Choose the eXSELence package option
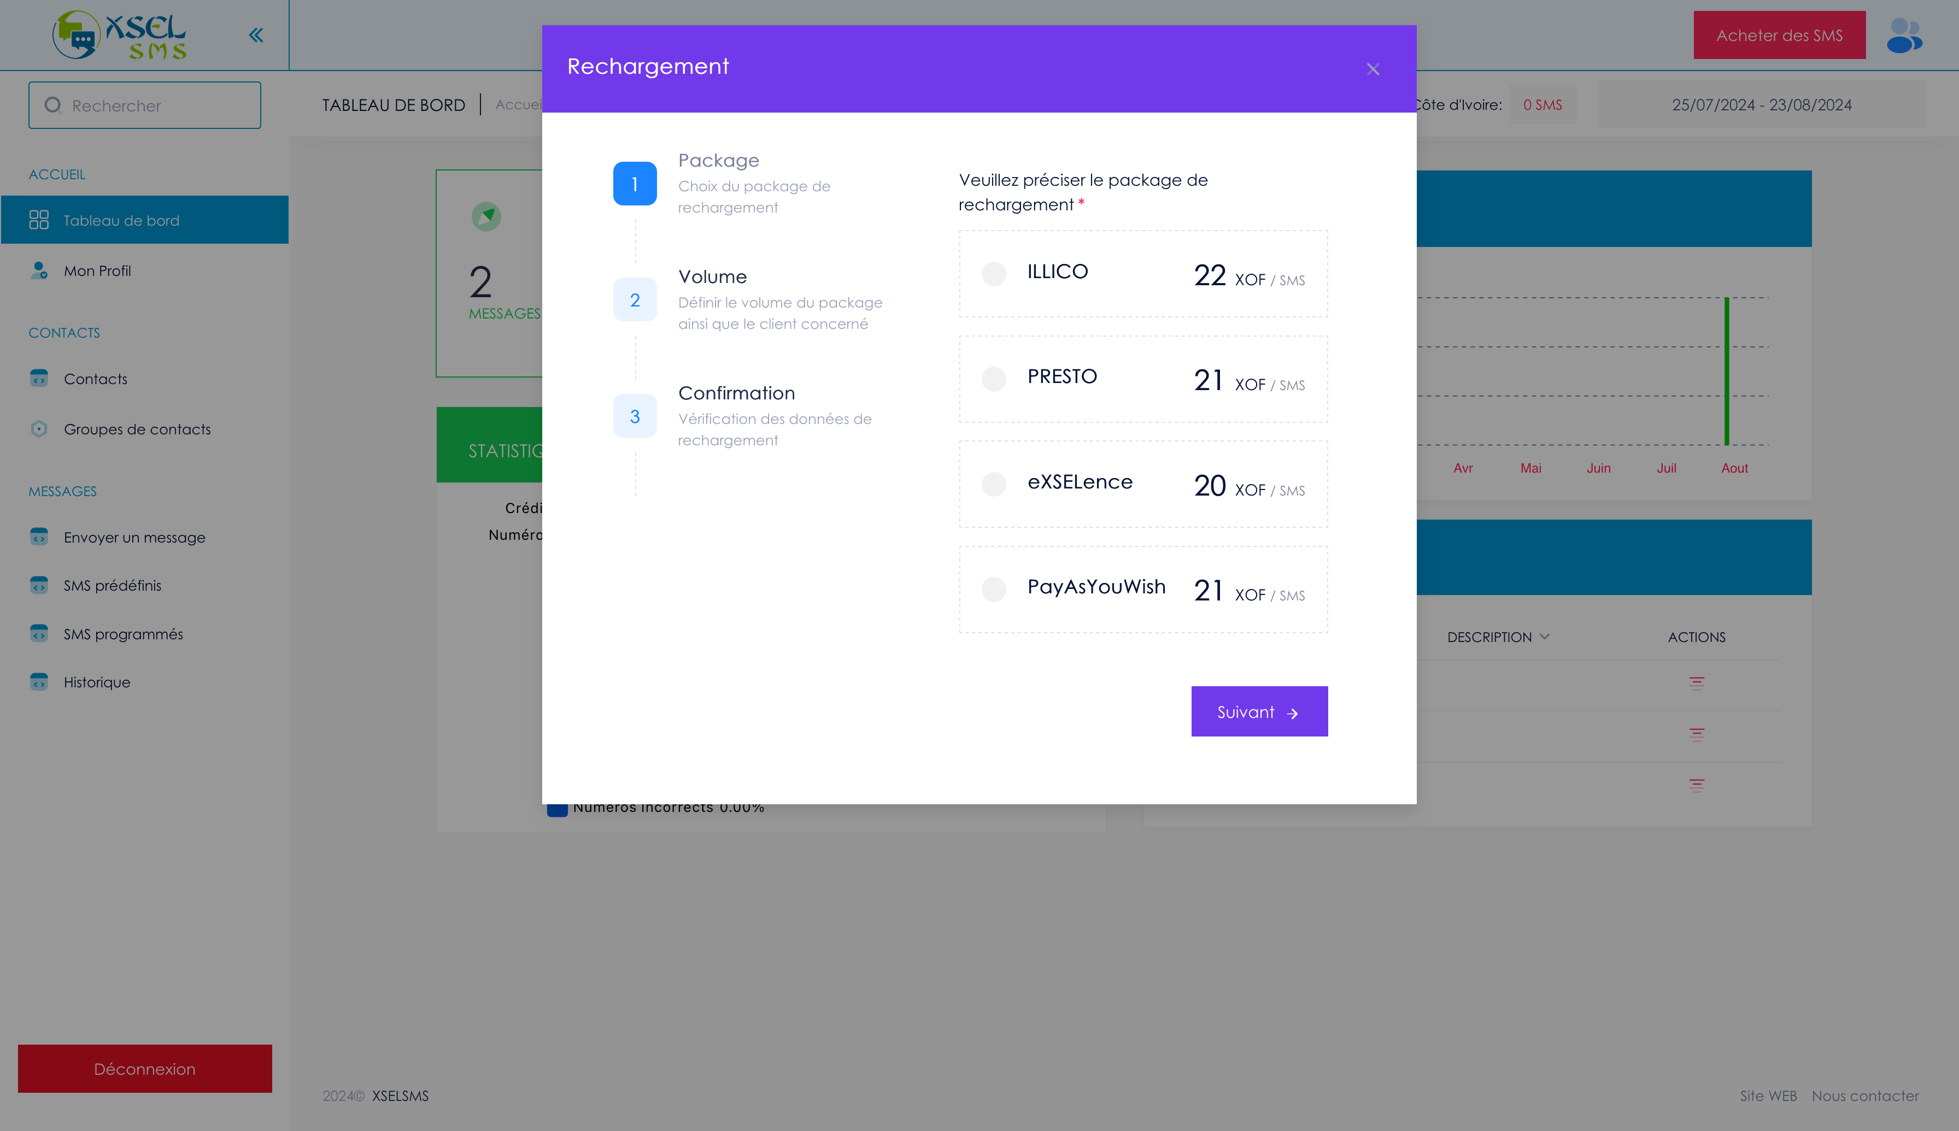The image size is (1959, 1131). [993, 484]
